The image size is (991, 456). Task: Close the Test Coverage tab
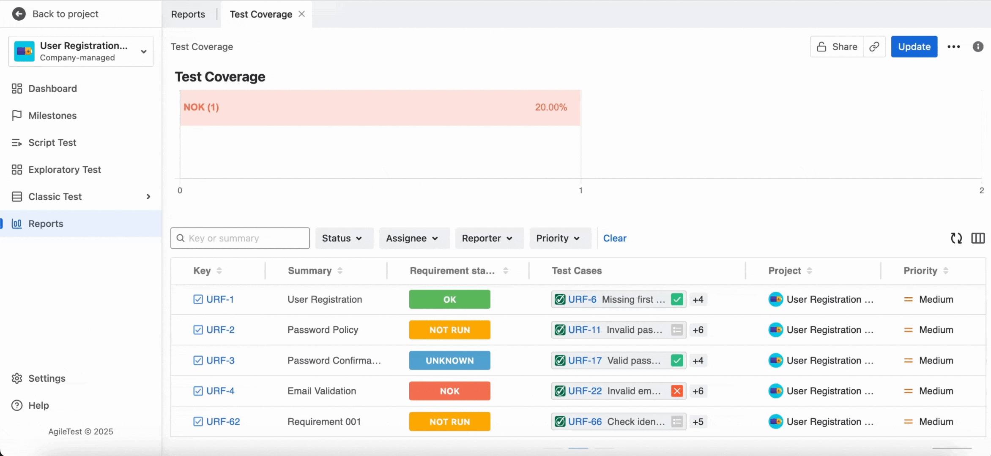click(x=301, y=14)
